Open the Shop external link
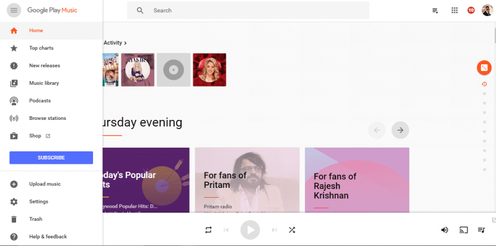The height and width of the screenshot is (246, 496). pyautogui.click(x=51, y=136)
